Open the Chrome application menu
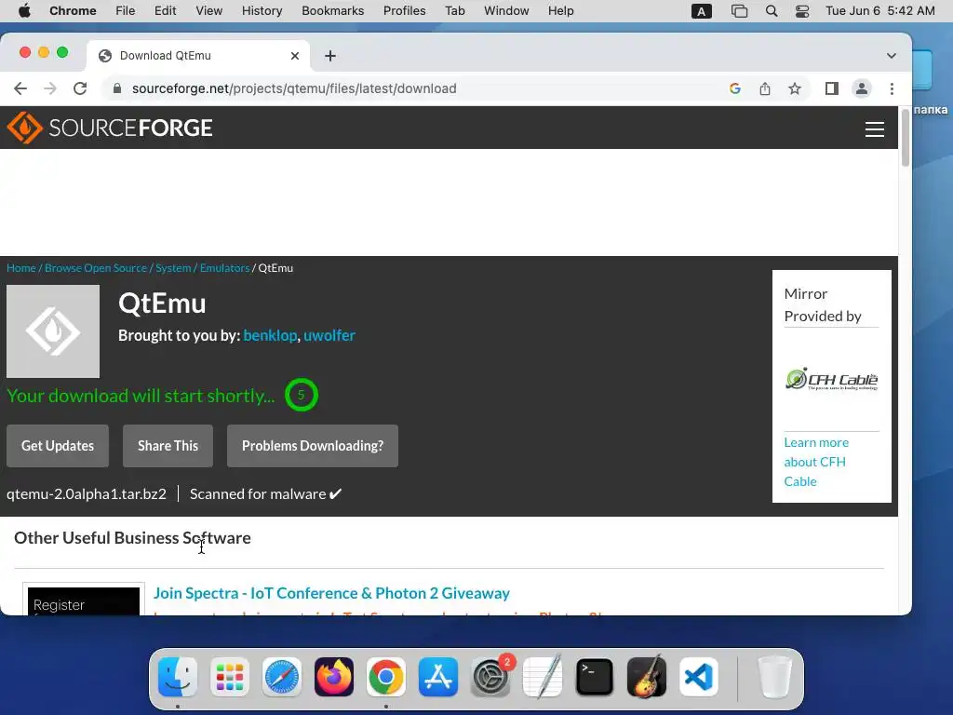The image size is (953, 715). pyautogui.click(x=73, y=11)
